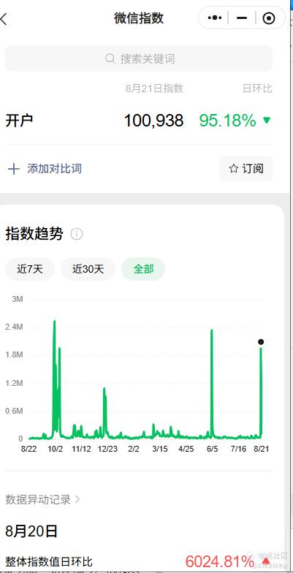Select the 近30天 range option

(88, 269)
